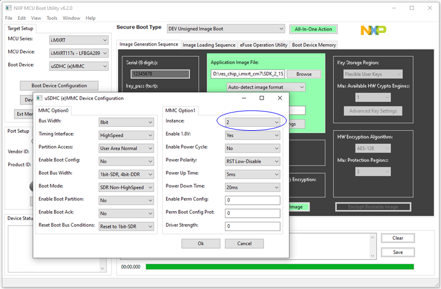The height and width of the screenshot is (289, 441).
Task: Click the Enable Perm Config field
Action: 252,200
